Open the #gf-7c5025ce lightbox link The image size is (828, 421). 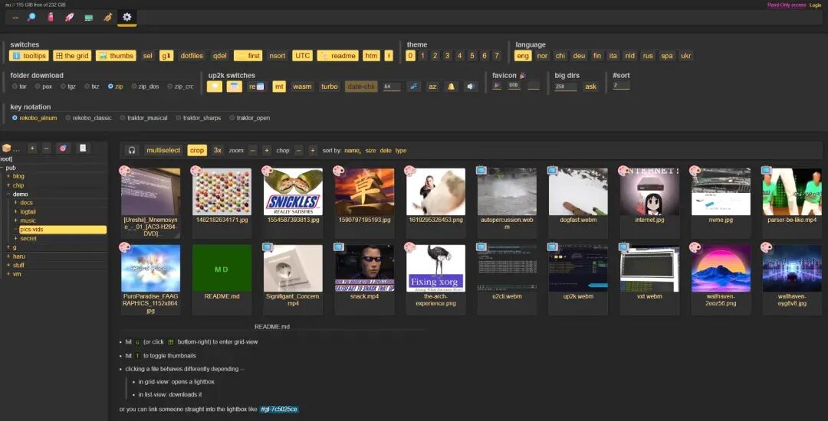(x=279, y=410)
